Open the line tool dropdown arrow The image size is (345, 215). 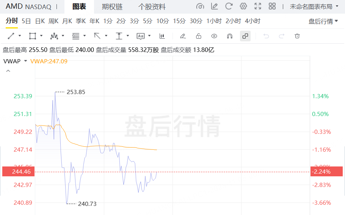coord(20,36)
